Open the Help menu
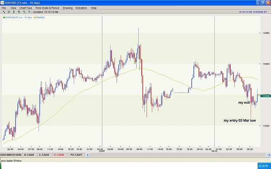 point(94,8)
